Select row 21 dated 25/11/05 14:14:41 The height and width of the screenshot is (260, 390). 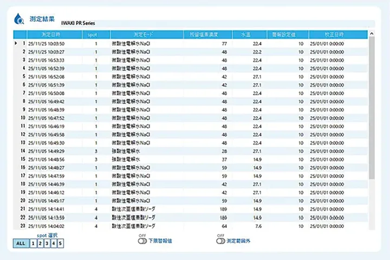click(47, 209)
